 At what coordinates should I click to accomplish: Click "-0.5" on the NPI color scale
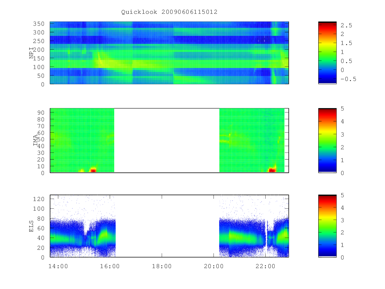point(348,79)
